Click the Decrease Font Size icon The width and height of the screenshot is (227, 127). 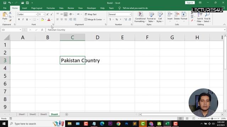click(x=51, y=14)
